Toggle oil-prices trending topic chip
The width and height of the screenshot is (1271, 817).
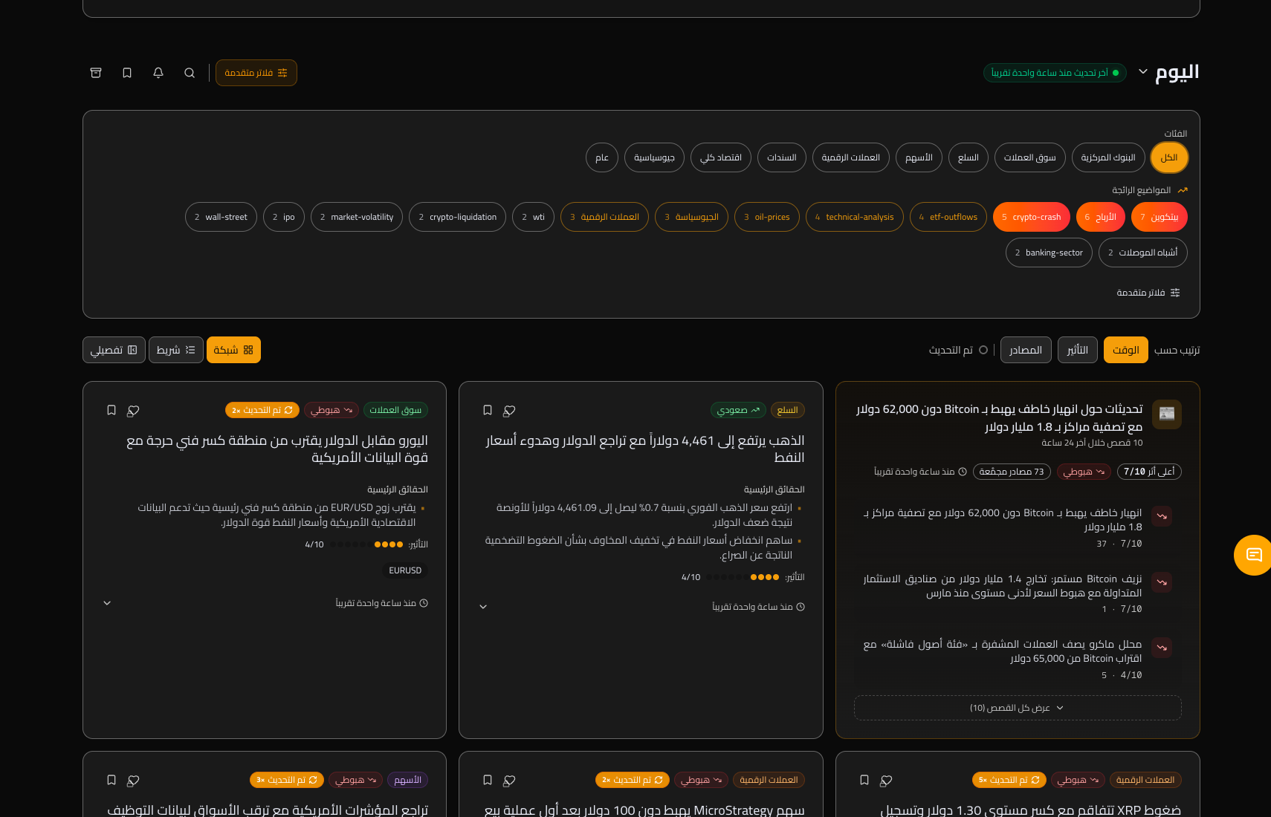tap(767, 217)
